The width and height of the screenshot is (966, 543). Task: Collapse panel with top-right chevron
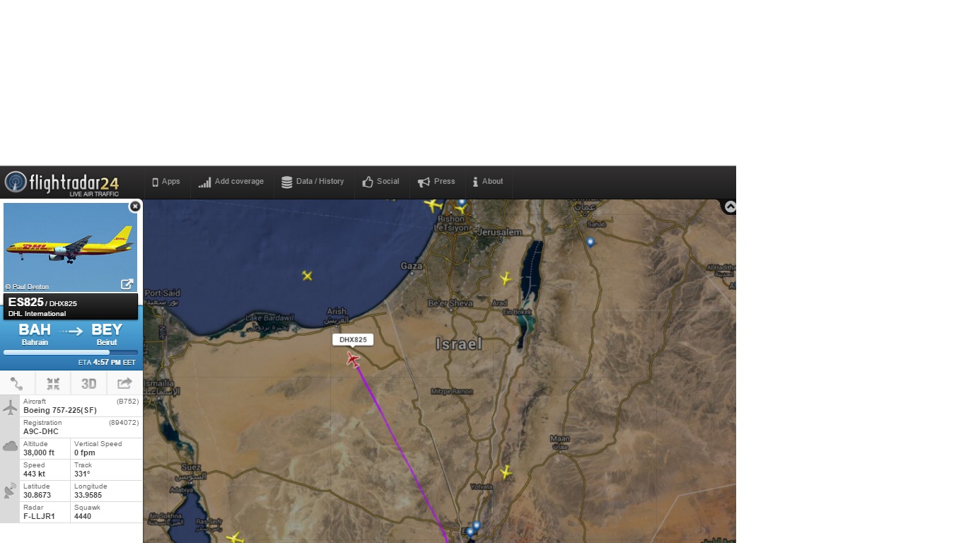click(x=730, y=206)
